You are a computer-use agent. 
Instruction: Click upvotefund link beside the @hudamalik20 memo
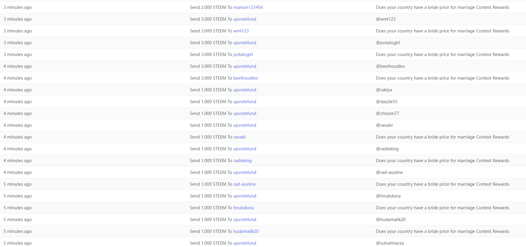pos(245,220)
